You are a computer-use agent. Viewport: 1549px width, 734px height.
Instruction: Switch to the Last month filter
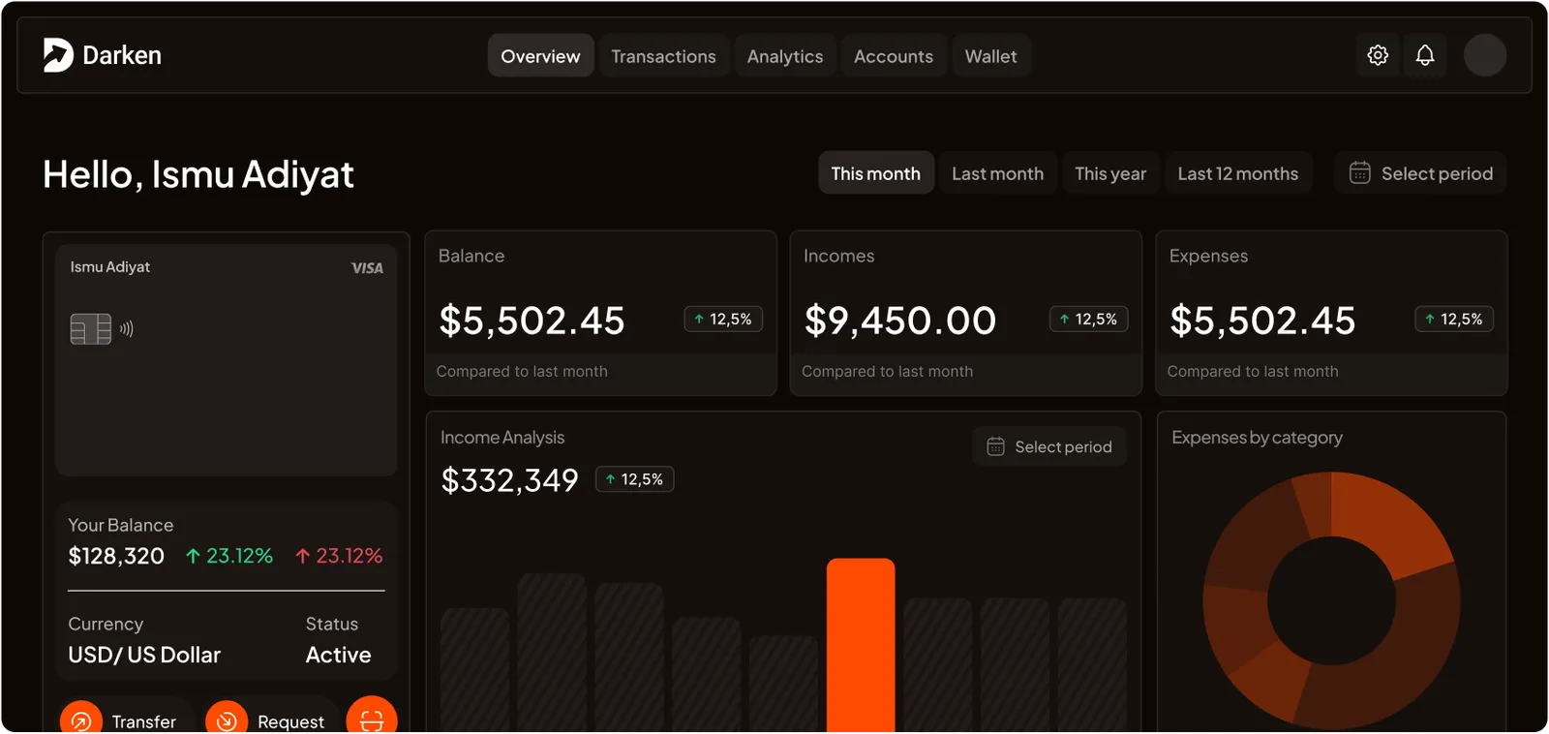tap(997, 173)
